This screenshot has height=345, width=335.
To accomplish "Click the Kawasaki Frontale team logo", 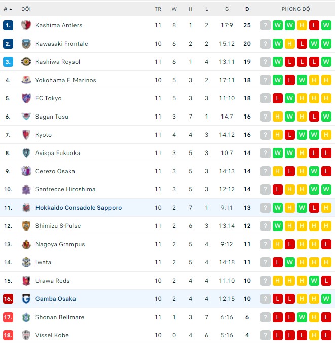I will click(26, 44).
